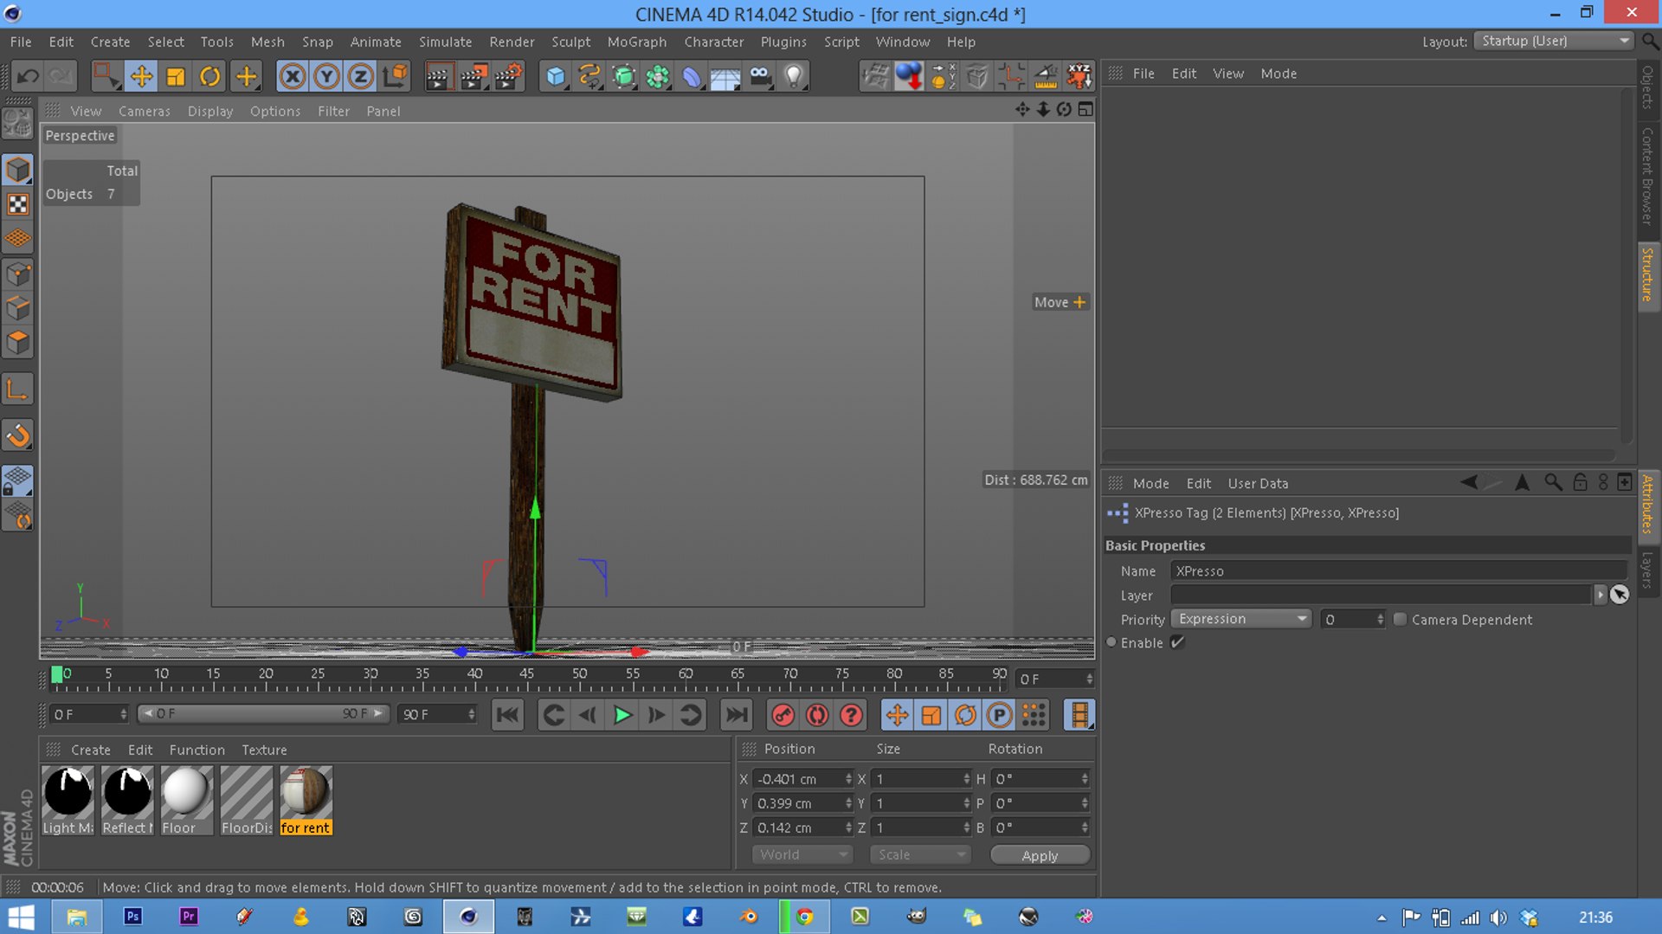
Task: Toggle Position keyframe recording button
Action: coord(897,715)
